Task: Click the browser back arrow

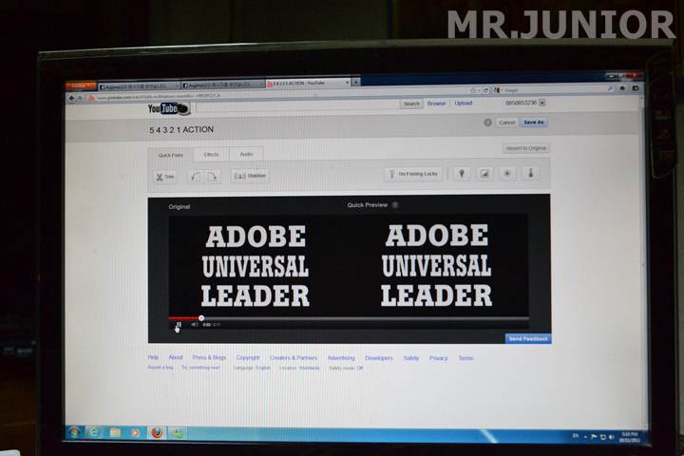Action: (72, 99)
